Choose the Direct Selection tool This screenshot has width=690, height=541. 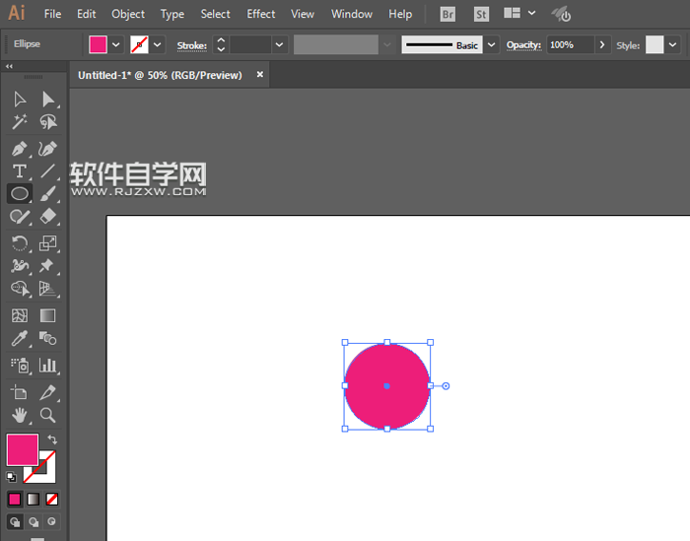click(47, 100)
